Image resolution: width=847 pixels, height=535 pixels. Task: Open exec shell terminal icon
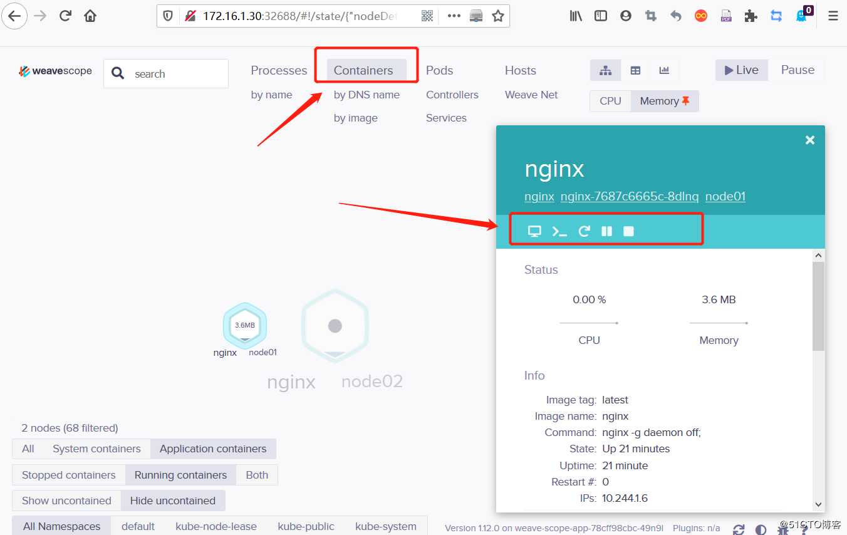(x=559, y=231)
